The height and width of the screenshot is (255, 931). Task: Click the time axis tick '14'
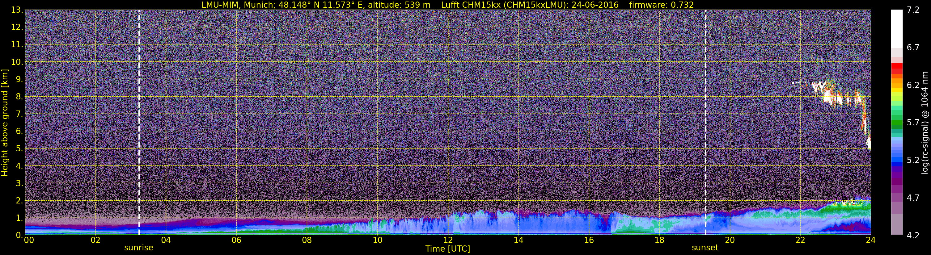[518, 240]
